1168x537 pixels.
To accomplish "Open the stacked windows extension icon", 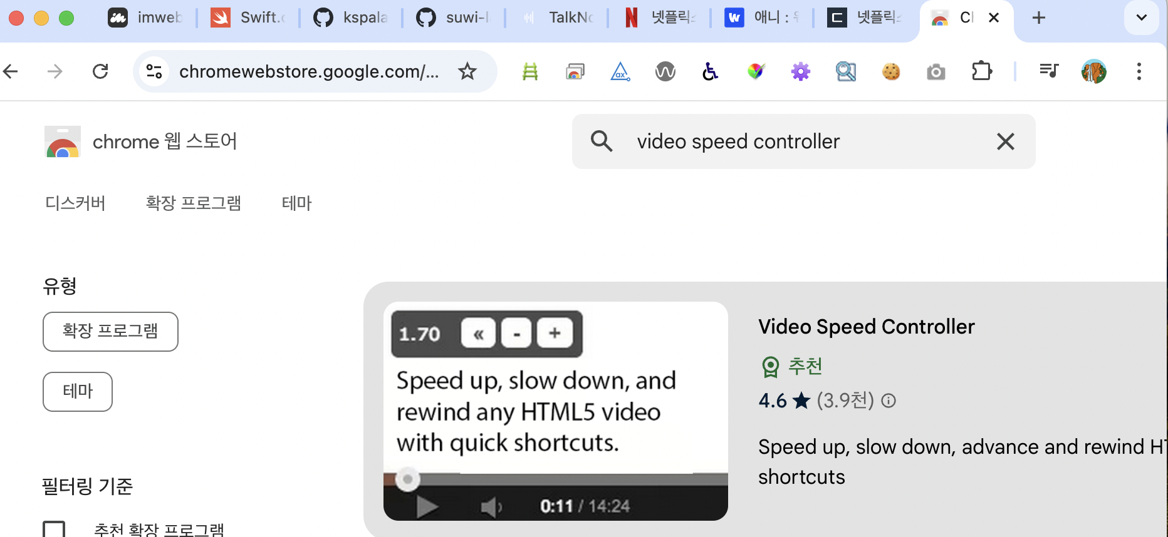I will pyautogui.click(x=575, y=72).
